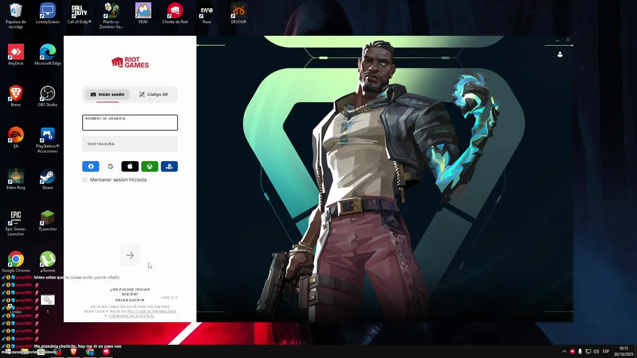Sign in with the PlayStation icon
This screenshot has height=358, width=637.
(169, 167)
